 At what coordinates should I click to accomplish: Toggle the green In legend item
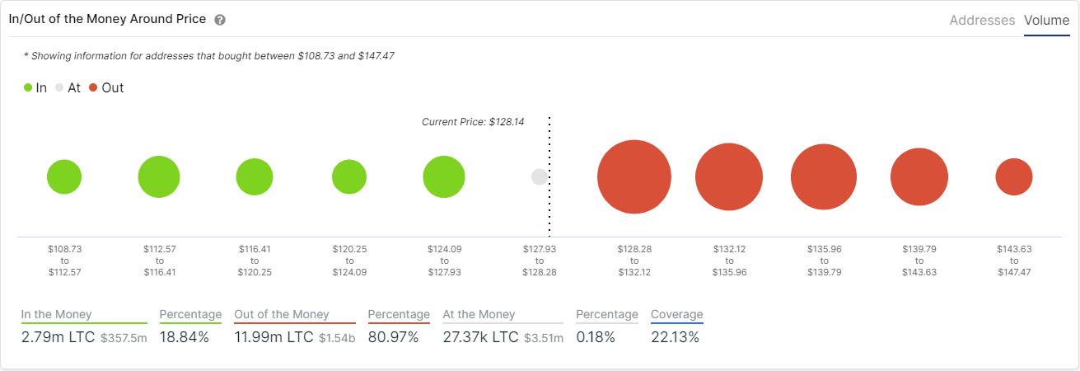[x=35, y=87]
